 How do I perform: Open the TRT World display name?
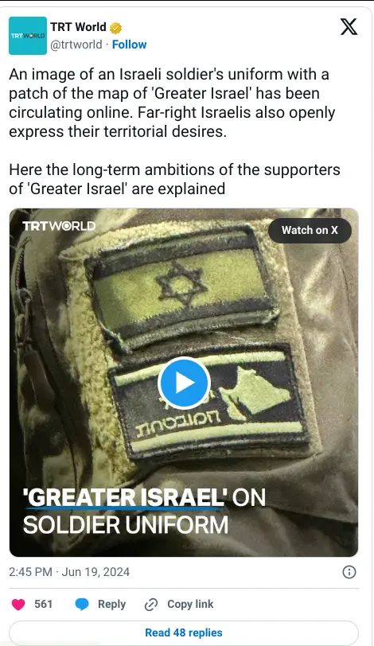point(78,27)
